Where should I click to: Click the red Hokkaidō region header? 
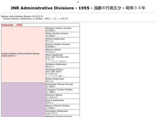pos(12,25)
